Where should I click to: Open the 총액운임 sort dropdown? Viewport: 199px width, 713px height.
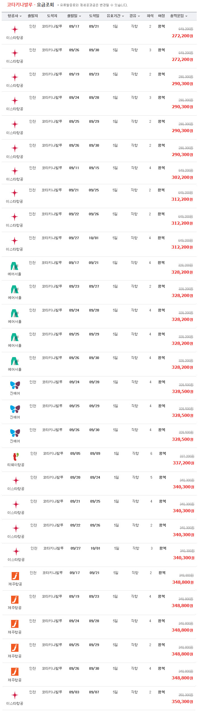pos(179,16)
